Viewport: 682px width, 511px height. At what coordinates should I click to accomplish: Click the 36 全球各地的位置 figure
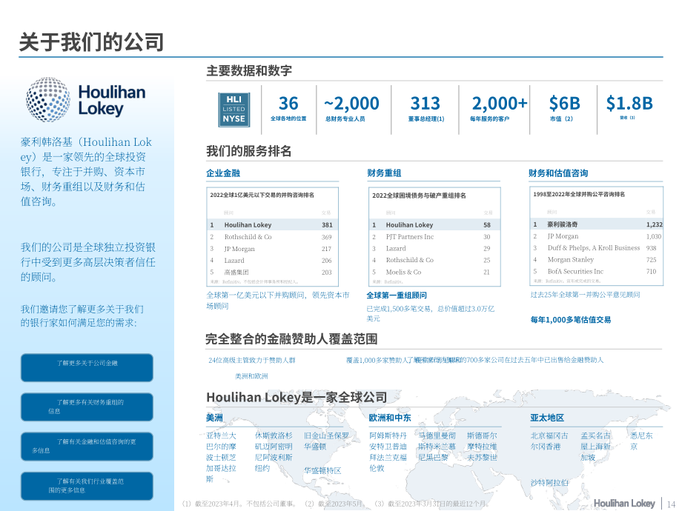(x=288, y=109)
